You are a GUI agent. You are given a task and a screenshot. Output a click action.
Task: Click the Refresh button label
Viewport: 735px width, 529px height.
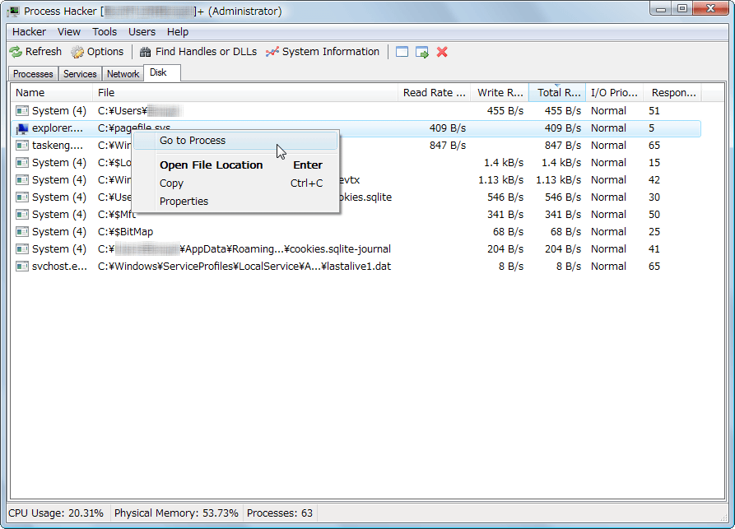[x=43, y=52]
